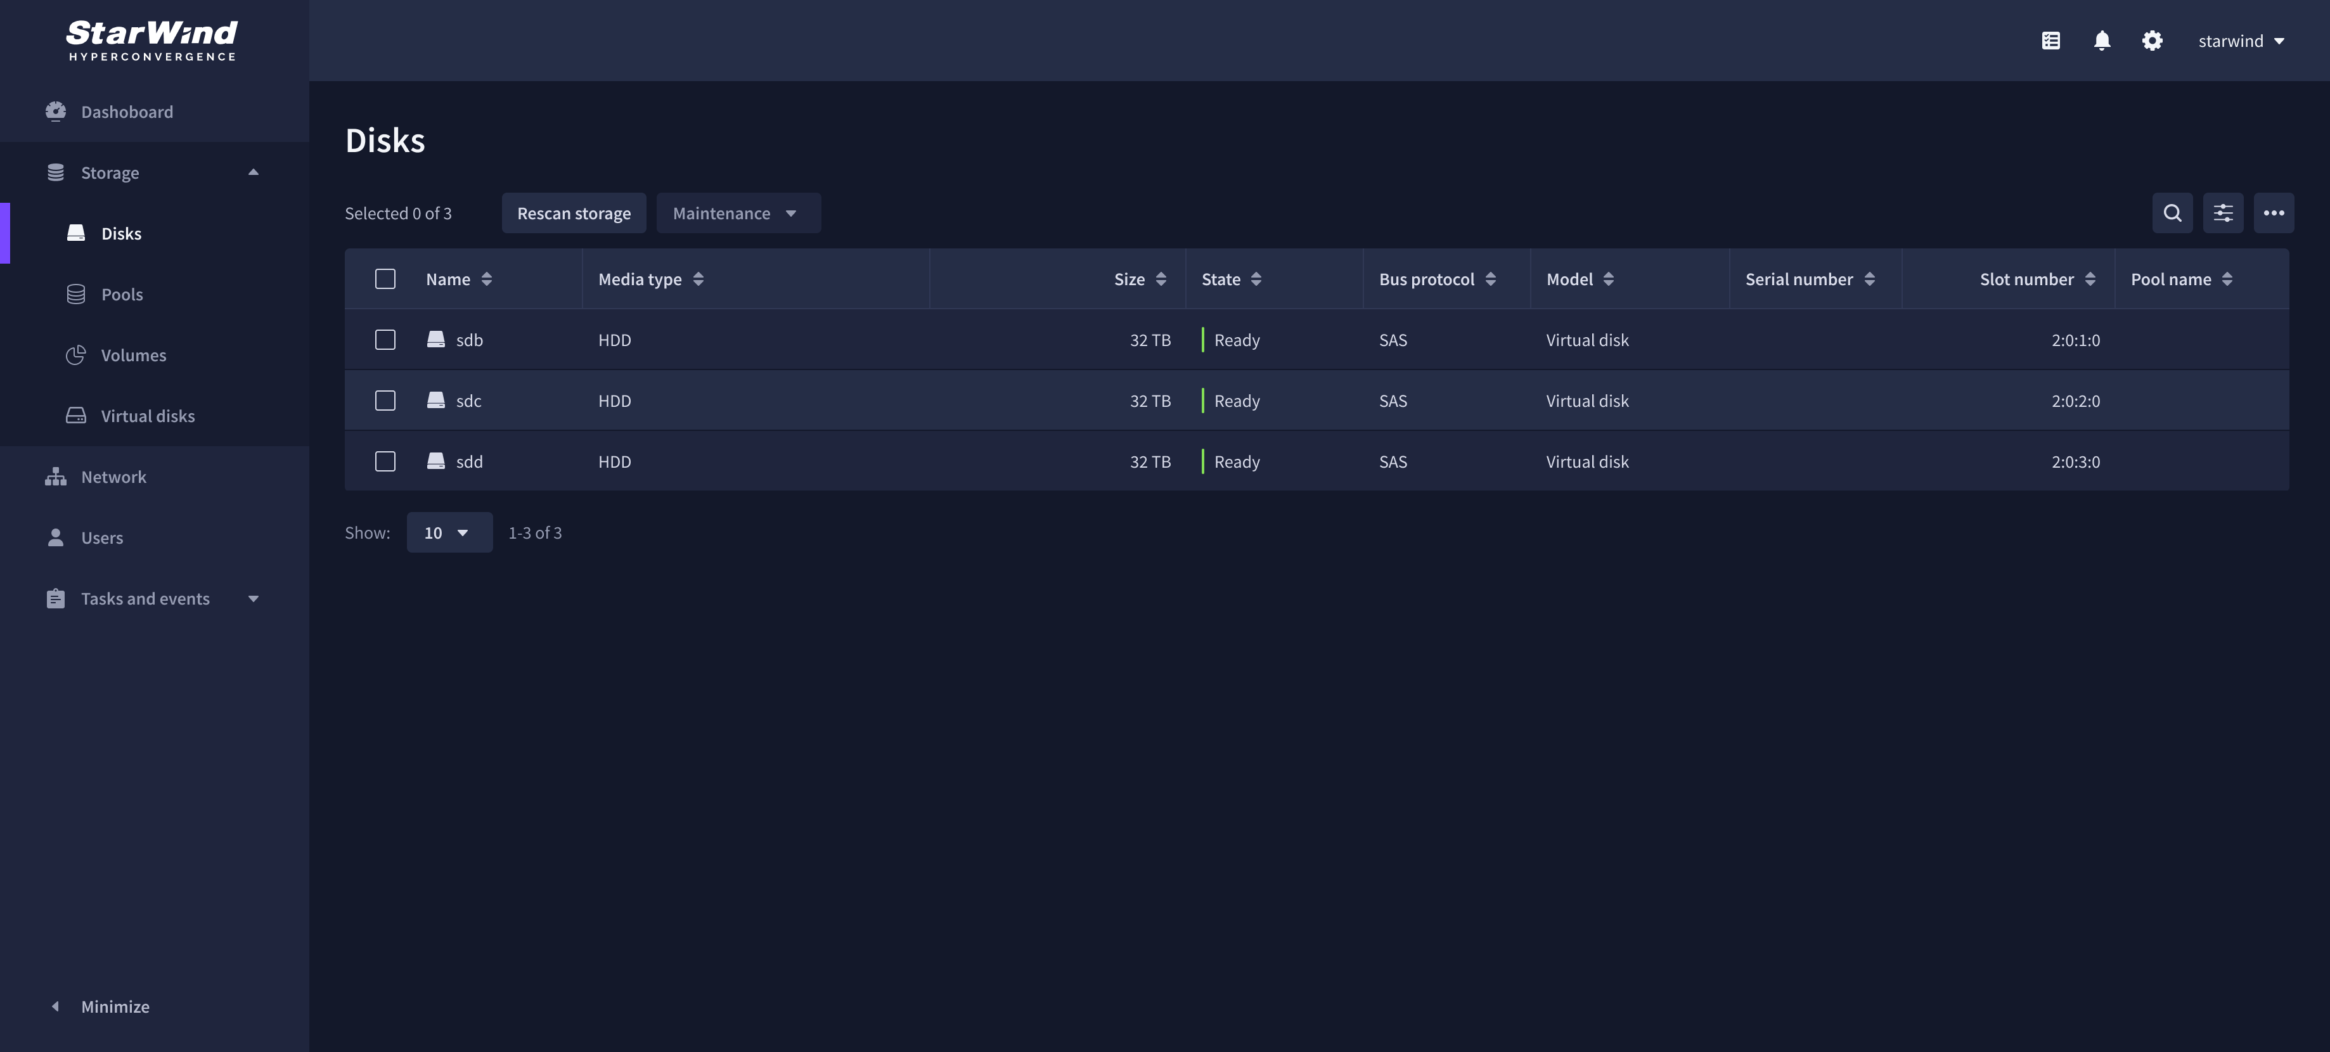This screenshot has height=1052, width=2330.
Task: Open the Show rows-per-page dropdown
Action: 449,532
